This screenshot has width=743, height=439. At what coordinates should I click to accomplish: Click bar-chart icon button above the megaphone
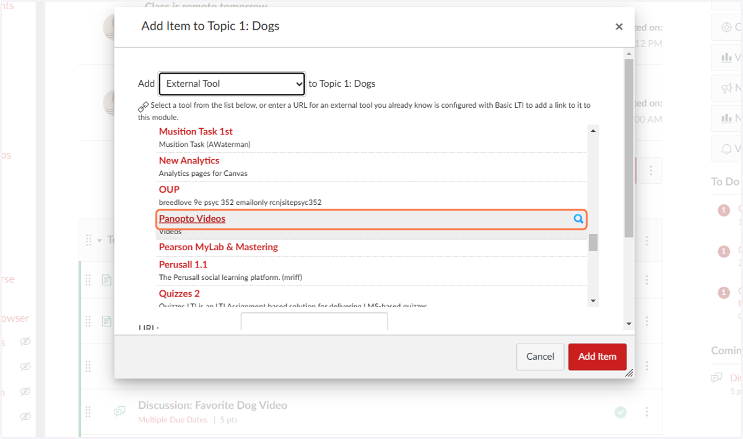727,58
